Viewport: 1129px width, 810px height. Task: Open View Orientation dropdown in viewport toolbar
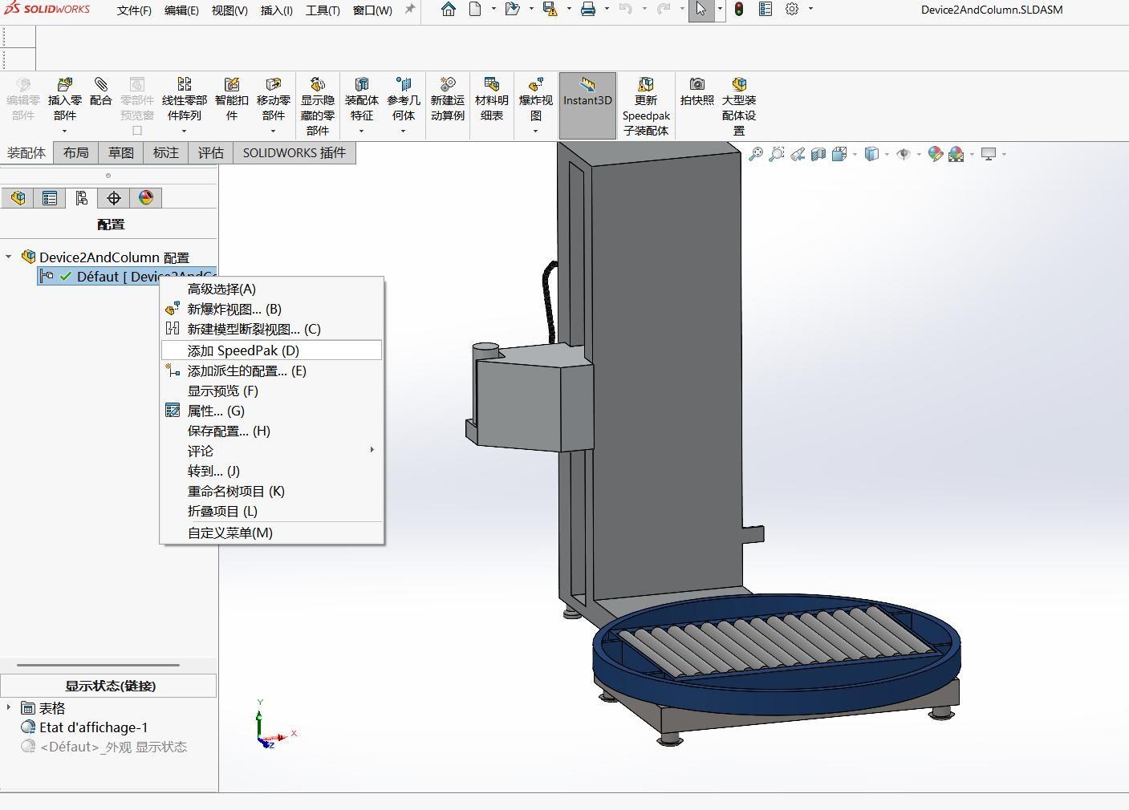(x=855, y=154)
